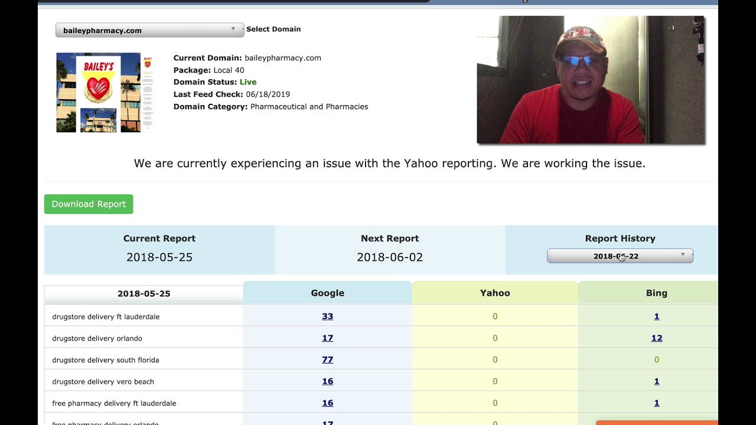Click keyword 'drugstore delivery south florida'

(x=106, y=360)
